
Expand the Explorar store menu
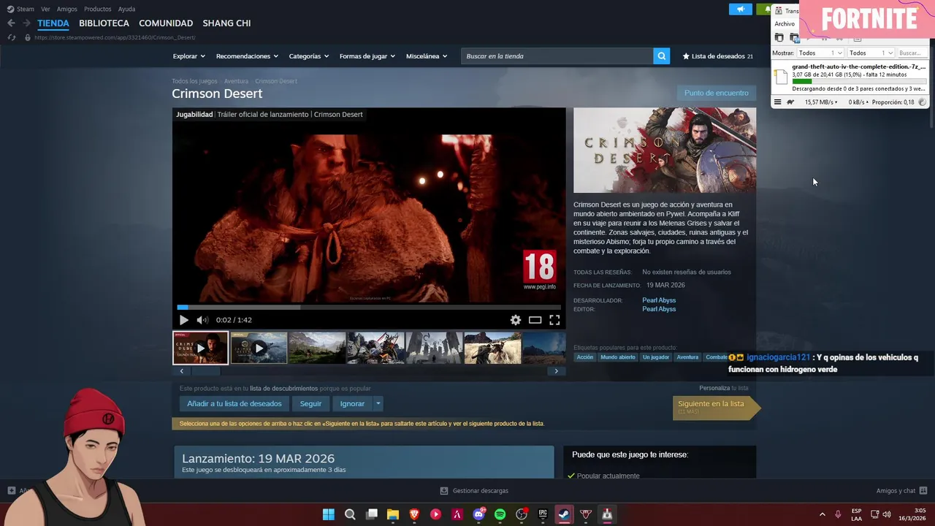(188, 56)
